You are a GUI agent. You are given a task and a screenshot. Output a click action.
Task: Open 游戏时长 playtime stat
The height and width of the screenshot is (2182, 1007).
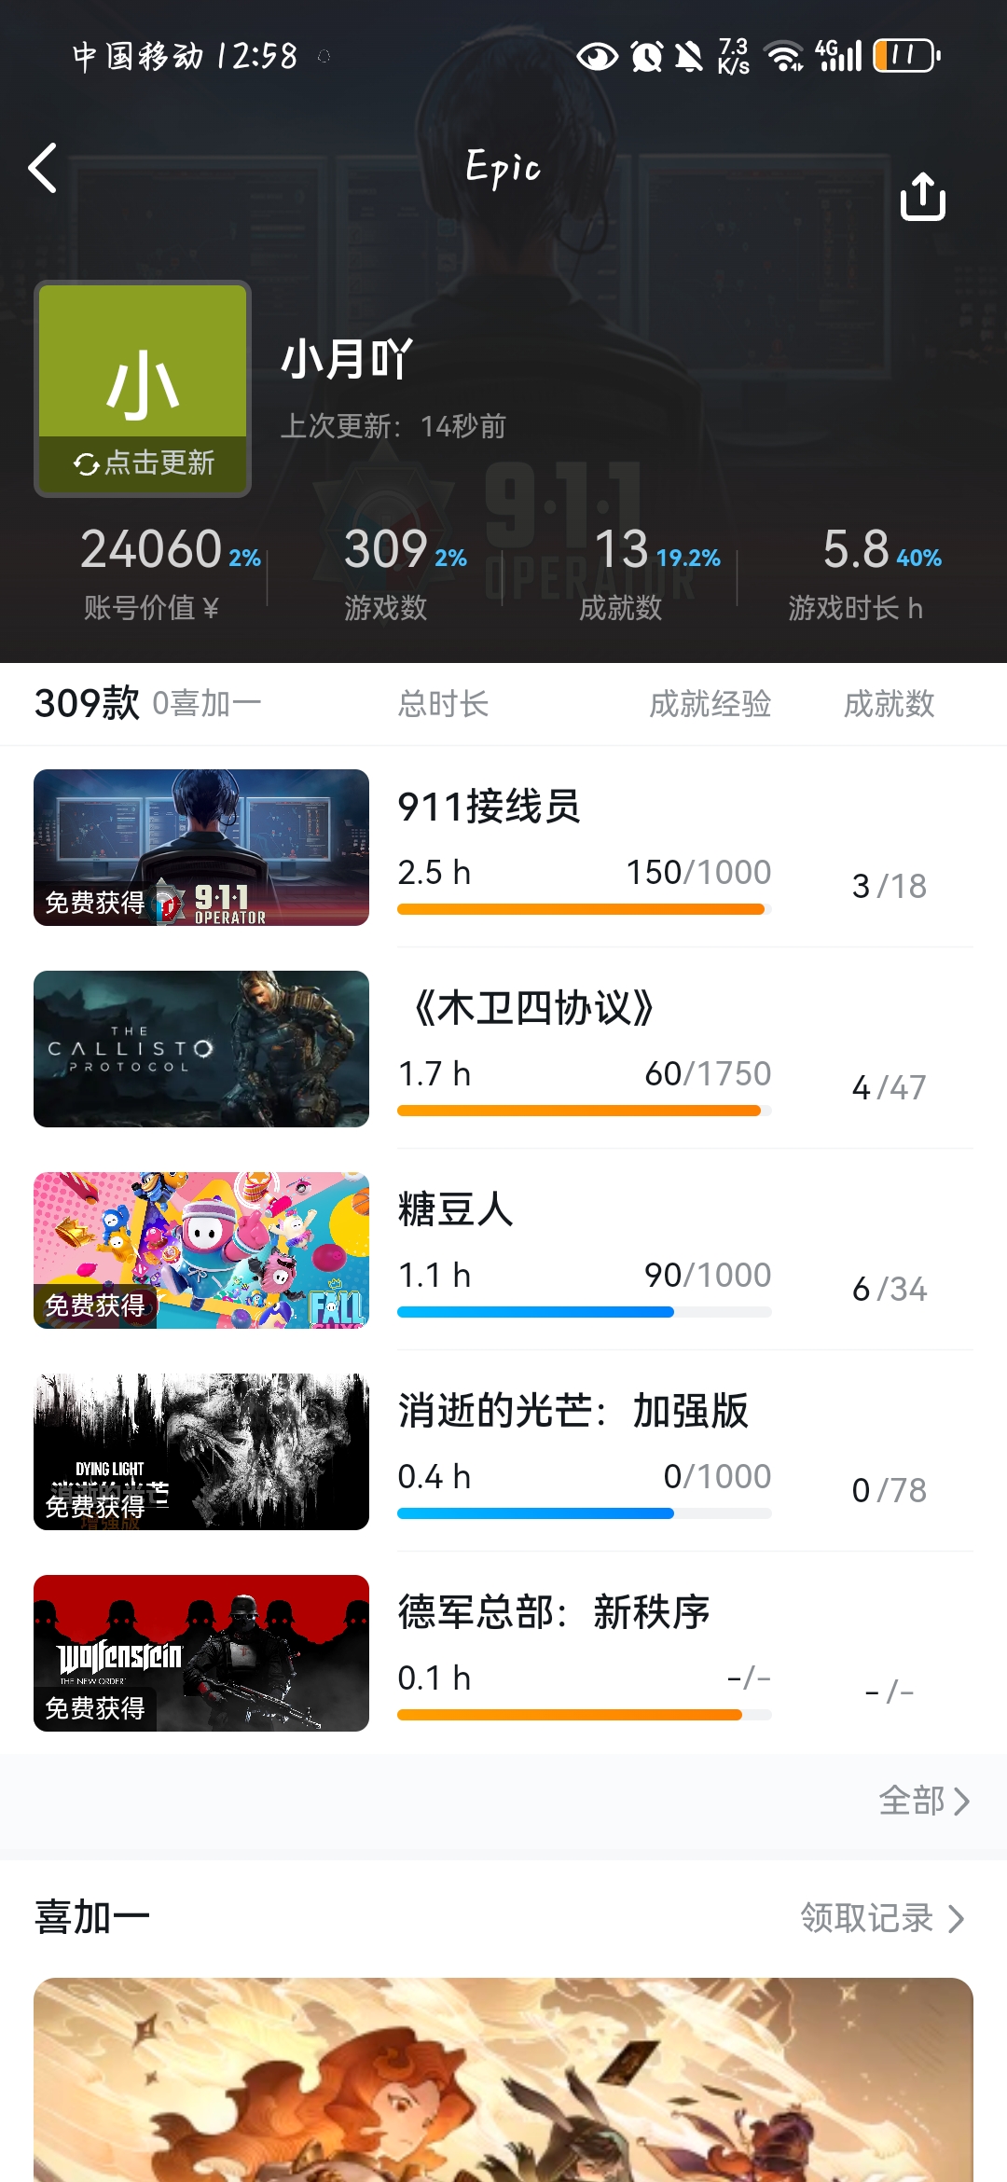tap(855, 571)
